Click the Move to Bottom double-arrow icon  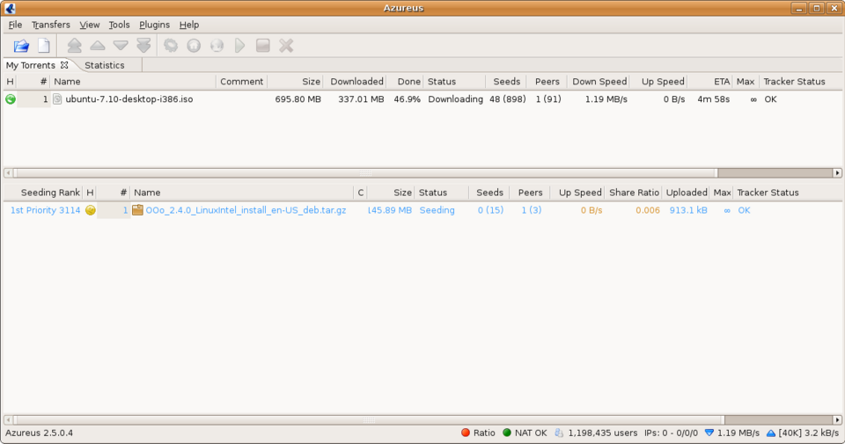coord(143,46)
